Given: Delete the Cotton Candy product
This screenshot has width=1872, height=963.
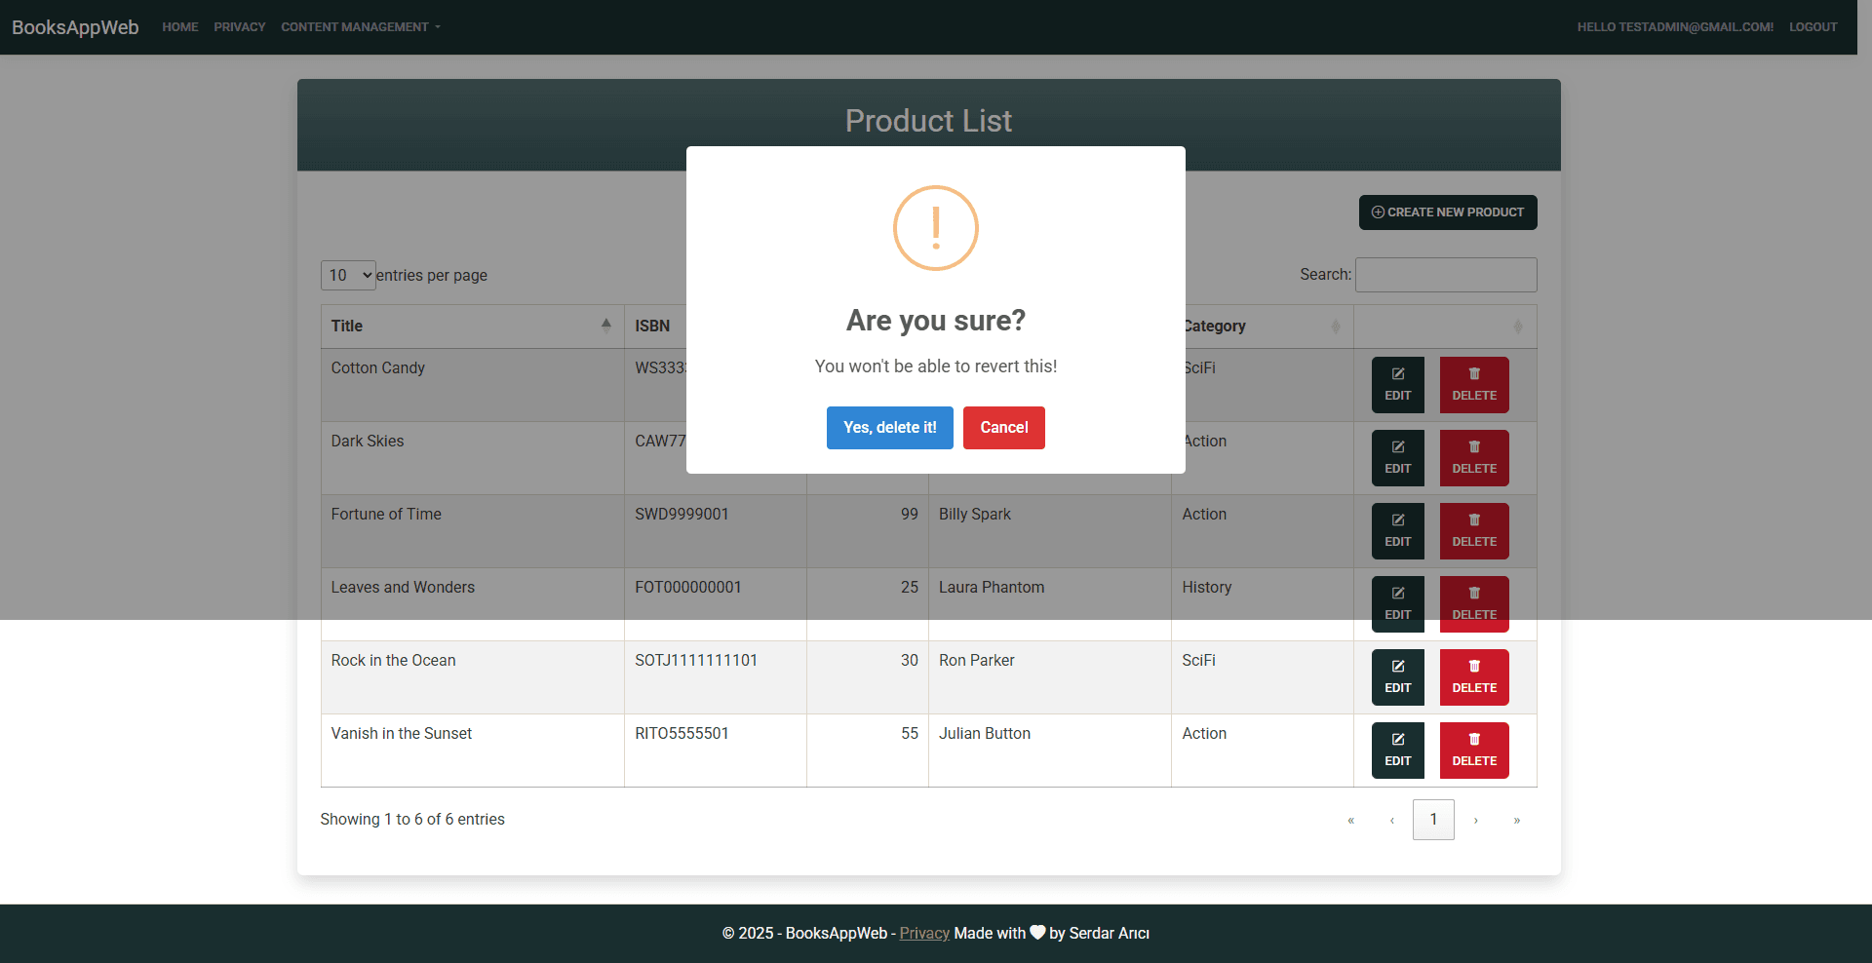Looking at the screenshot, I should 1473,385.
